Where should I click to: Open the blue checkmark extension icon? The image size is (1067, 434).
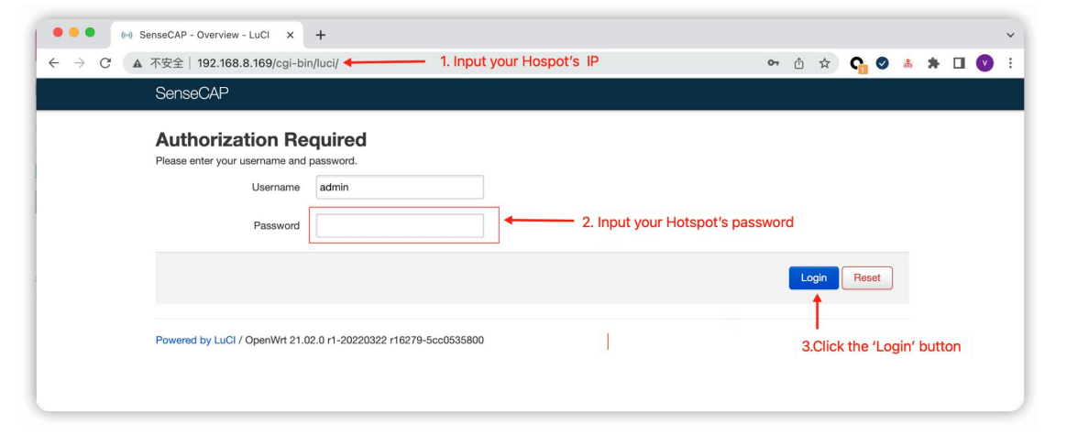point(883,63)
